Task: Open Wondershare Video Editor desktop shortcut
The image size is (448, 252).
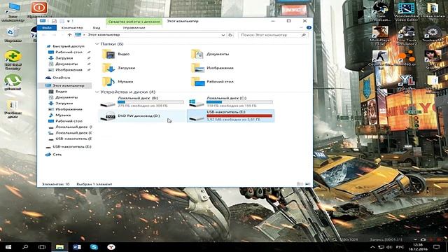Action: pyautogui.click(x=406, y=12)
